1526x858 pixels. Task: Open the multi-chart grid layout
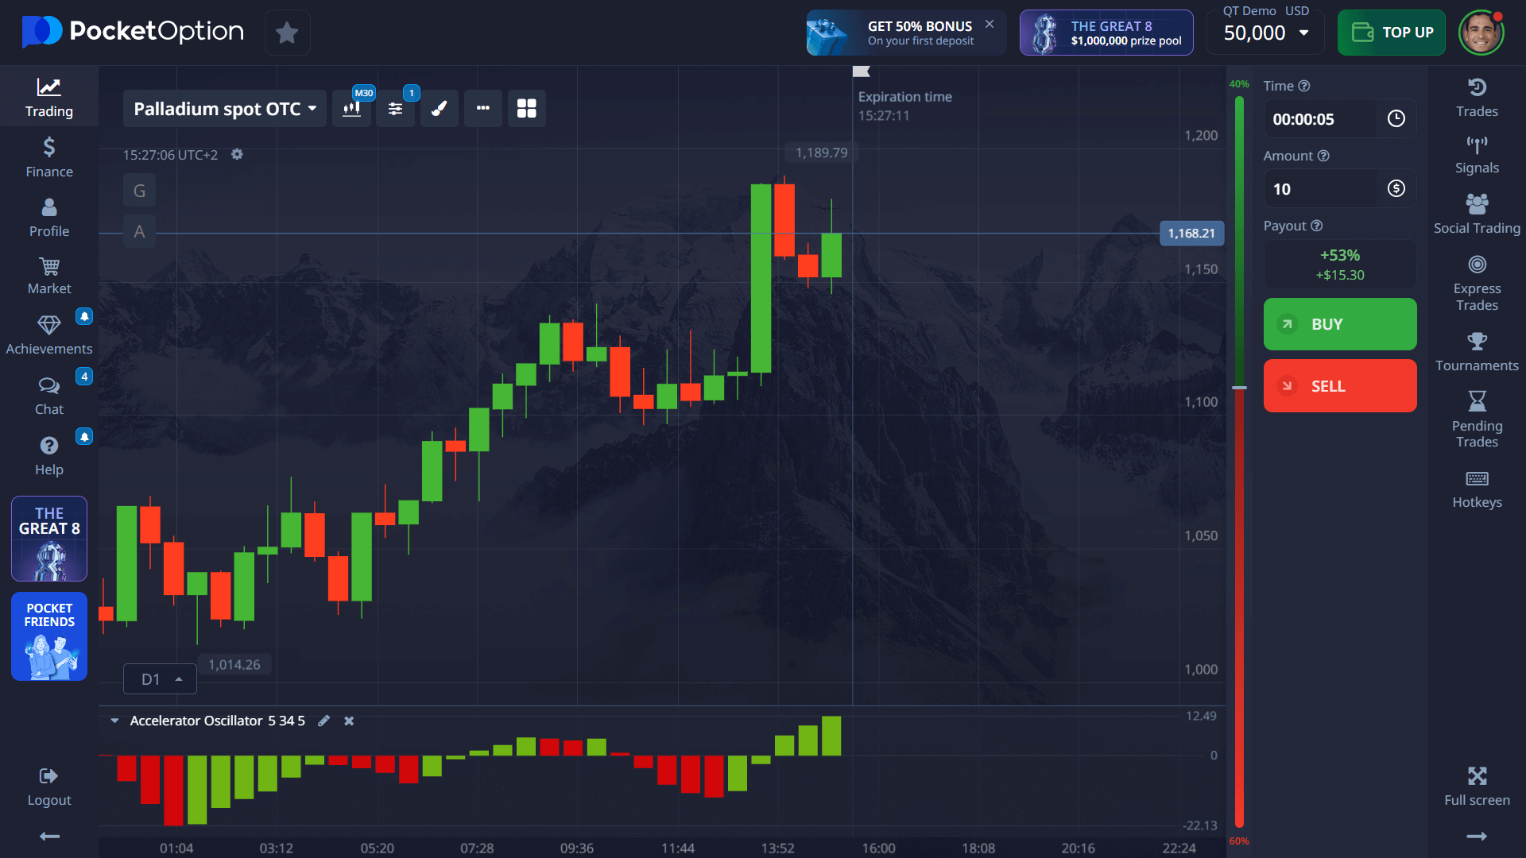[x=526, y=109]
